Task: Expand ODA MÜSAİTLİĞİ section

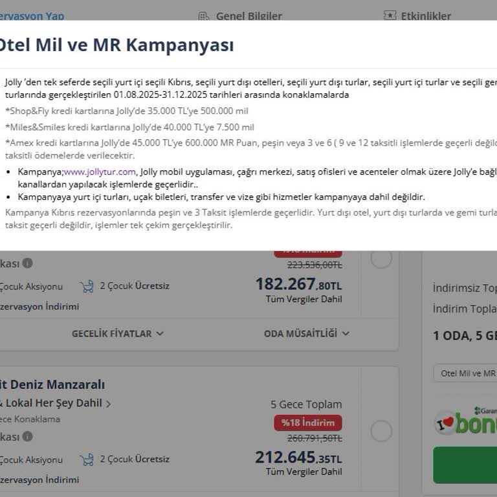Action: click(x=307, y=334)
